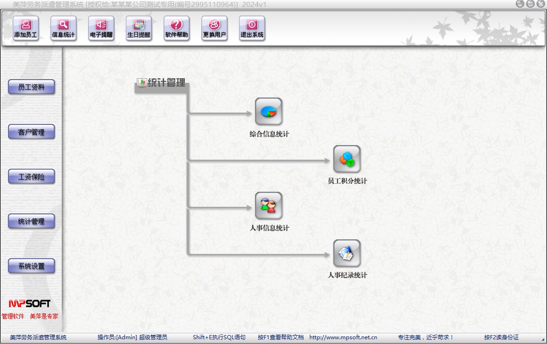Launch the 人事信息统计 people icon
This screenshot has height=344, width=547.
point(269,206)
